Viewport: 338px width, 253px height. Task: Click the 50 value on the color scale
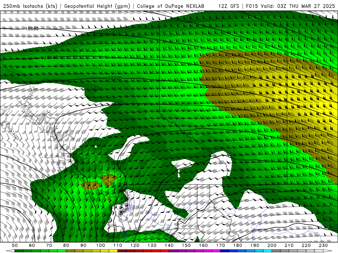tap(15, 245)
